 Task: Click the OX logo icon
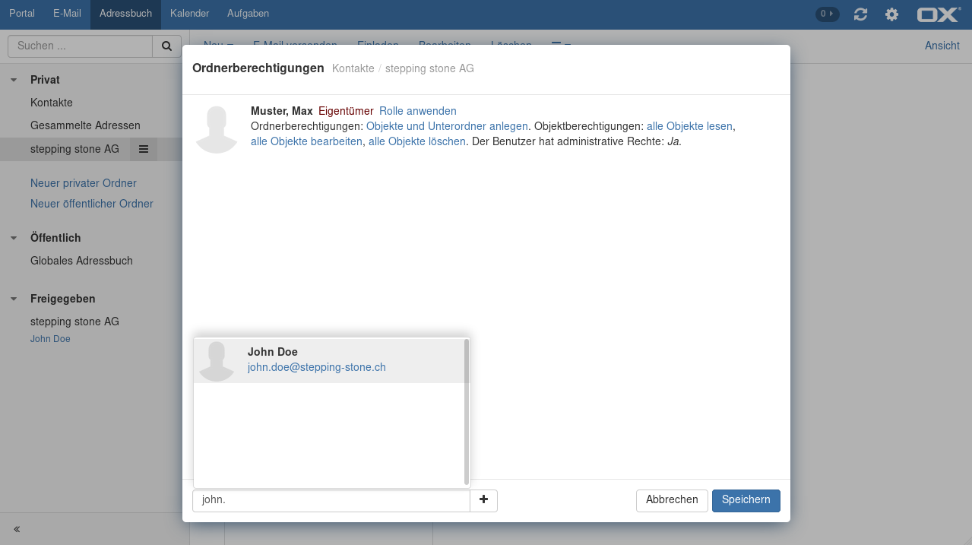pos(938,14)
